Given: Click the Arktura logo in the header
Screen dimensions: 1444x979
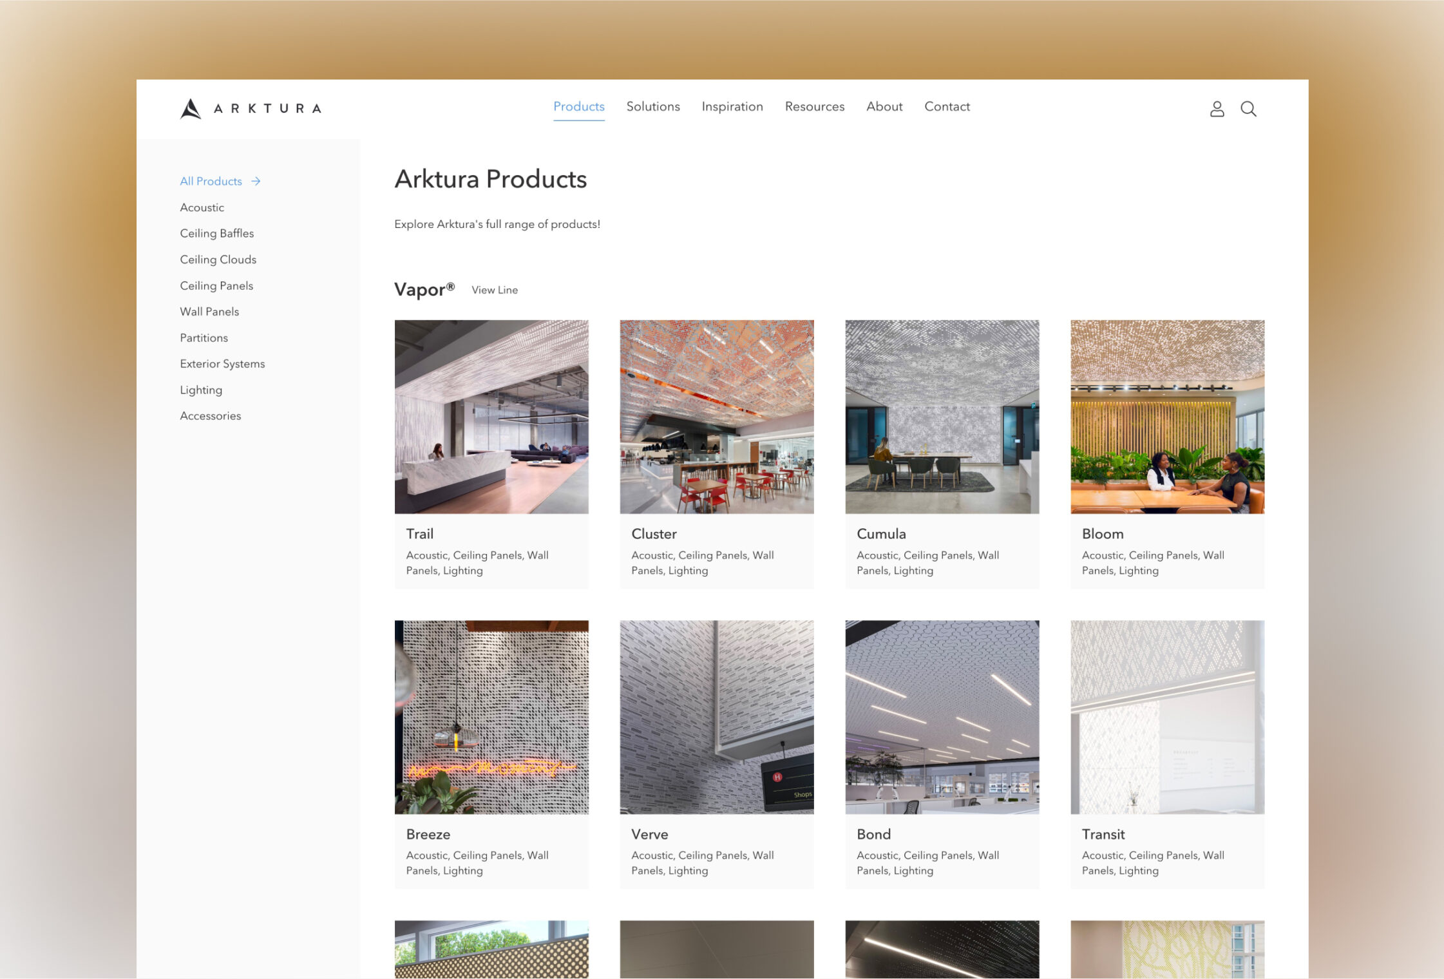Looking at the screenshot, I should [x=250, y=108].
